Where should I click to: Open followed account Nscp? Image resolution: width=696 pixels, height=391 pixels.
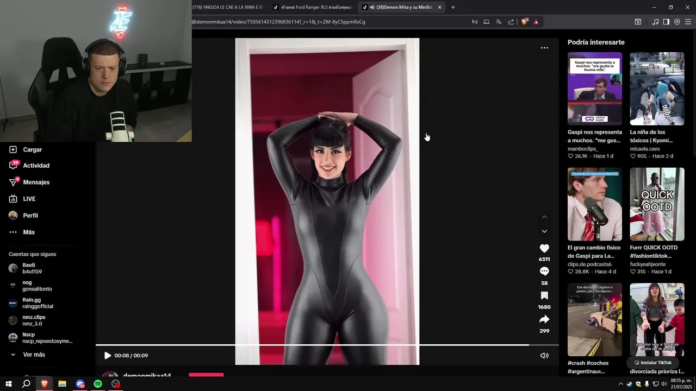41,338
